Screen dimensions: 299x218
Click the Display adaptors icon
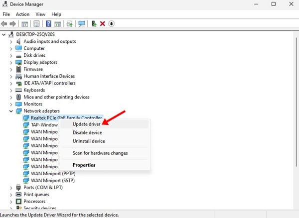pyautogui.click(x=18, y=62)
